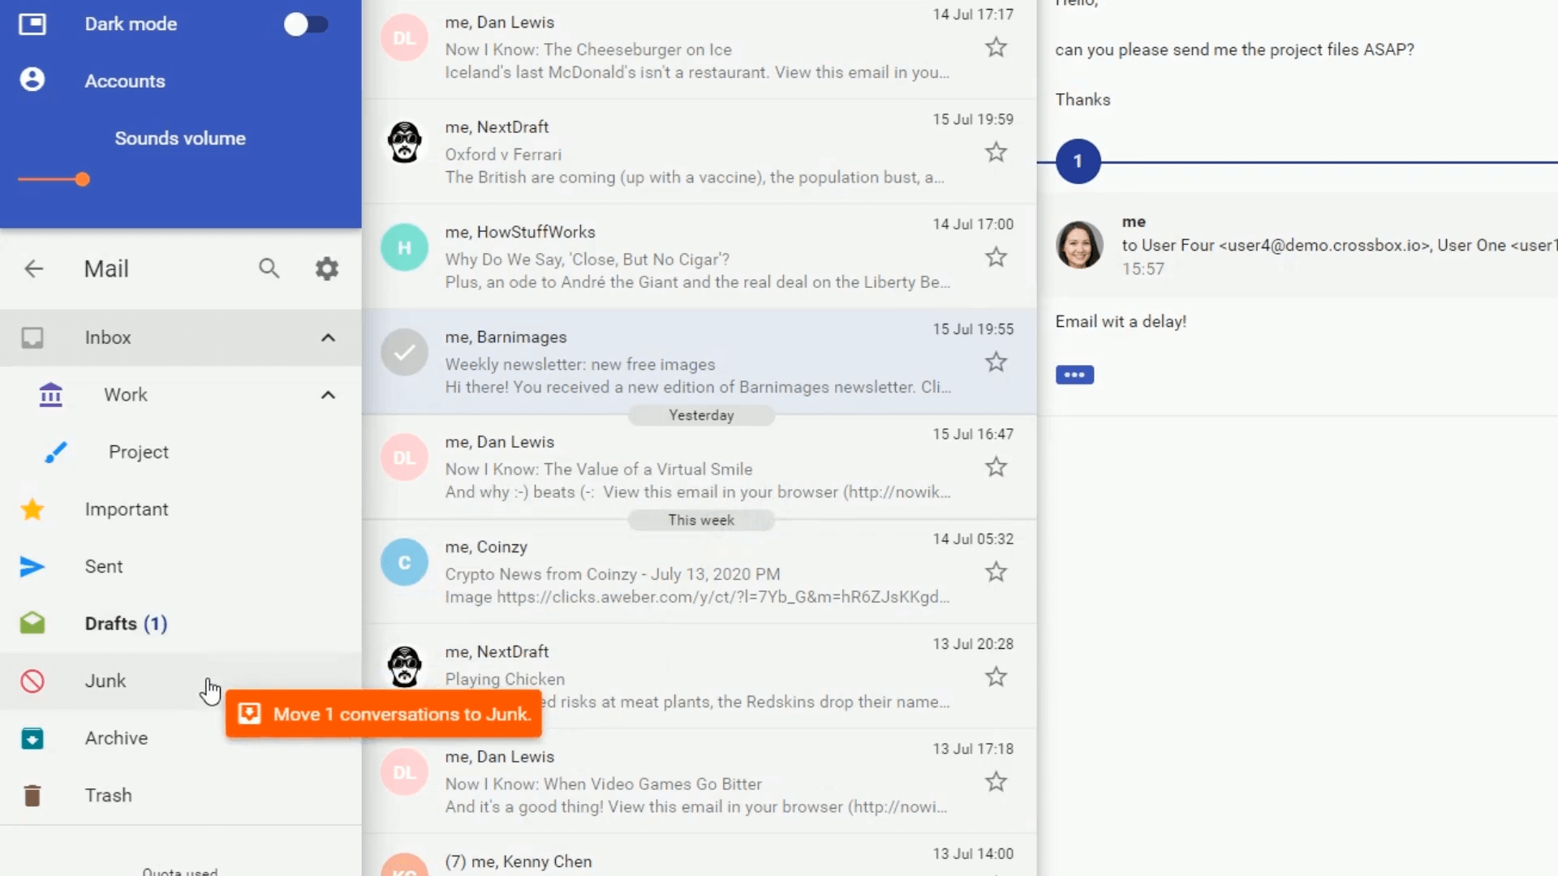Viewport: 1558px width, 876px height.
Task: Click the back arrow next to Mail
Action: 33,268
